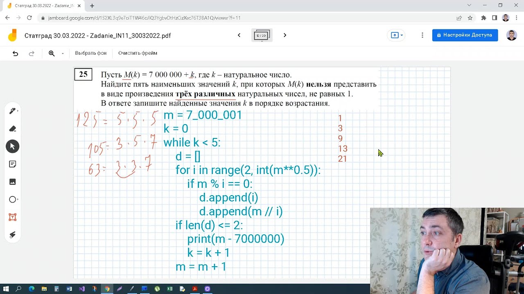Open Excel from the taskbar
The width and height of the screenshot is (524, 294).
point(170,289)
